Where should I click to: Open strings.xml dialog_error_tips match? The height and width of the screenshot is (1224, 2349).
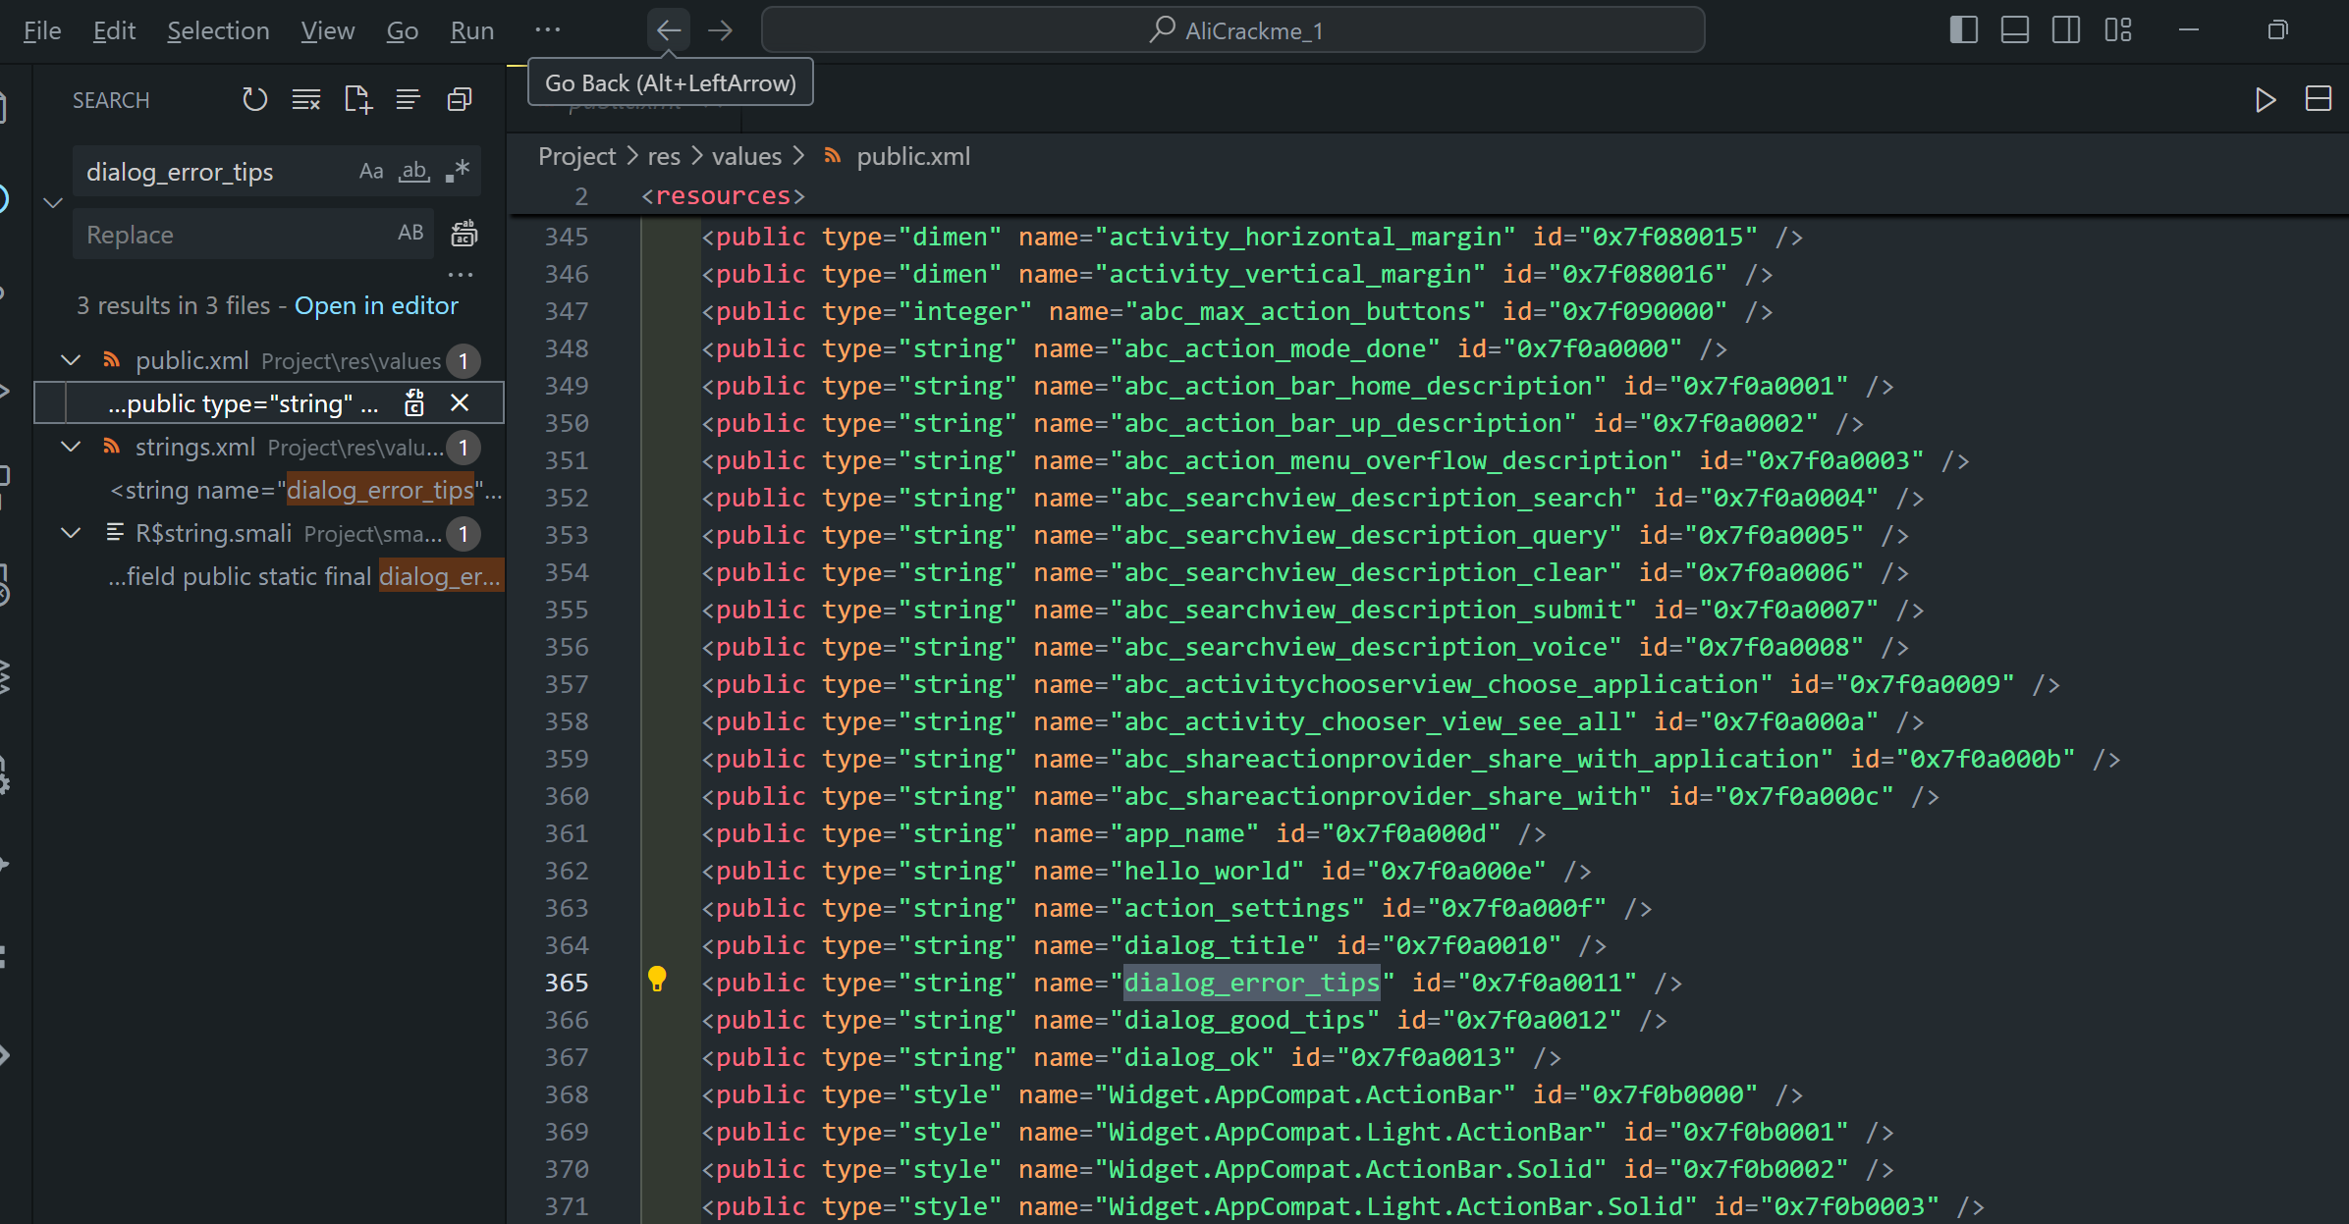click(306, 490)
